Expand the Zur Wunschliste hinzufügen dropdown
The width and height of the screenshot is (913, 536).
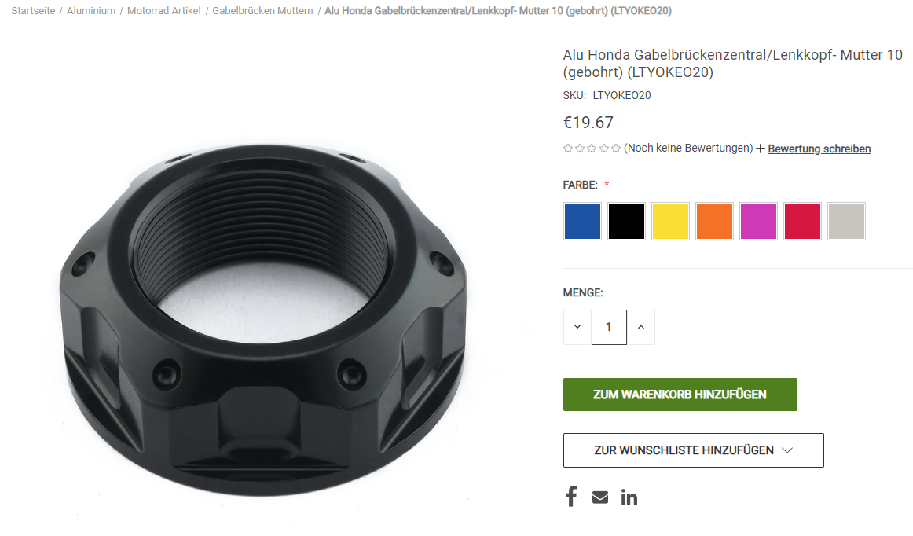(694, 450)
